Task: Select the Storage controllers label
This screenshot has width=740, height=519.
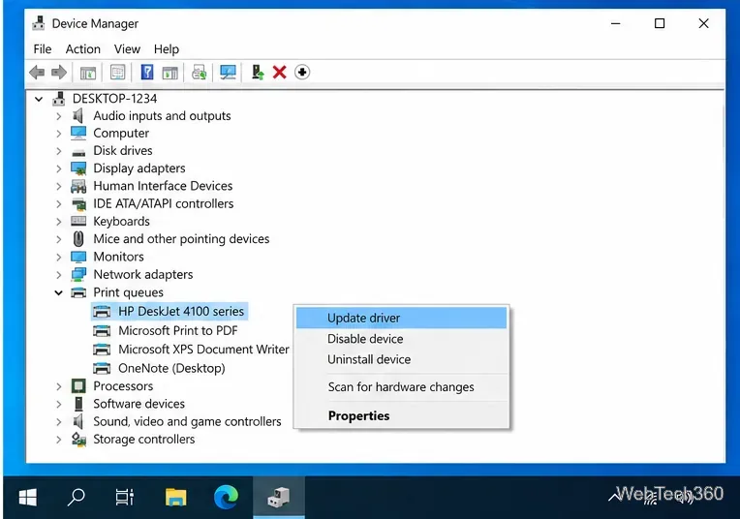Action: 144,440
